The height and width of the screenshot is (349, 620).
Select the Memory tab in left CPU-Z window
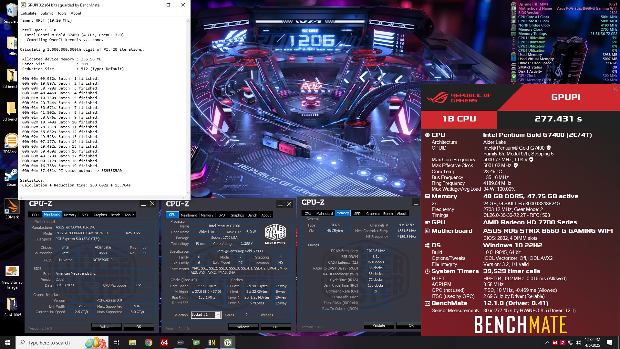(x=70, y=215)
